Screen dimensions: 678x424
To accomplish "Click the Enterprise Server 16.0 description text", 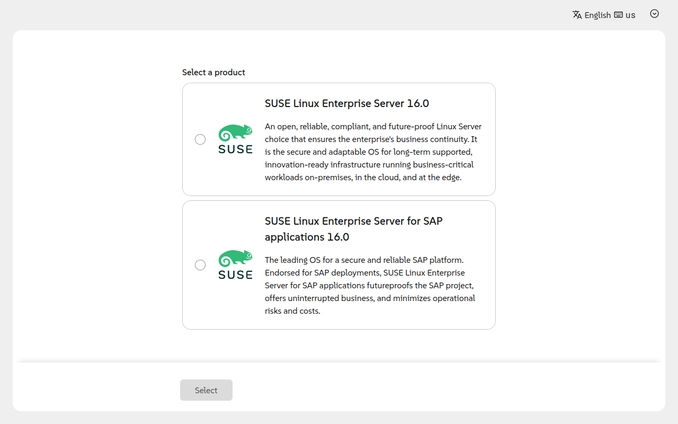I will pos(373,152).
